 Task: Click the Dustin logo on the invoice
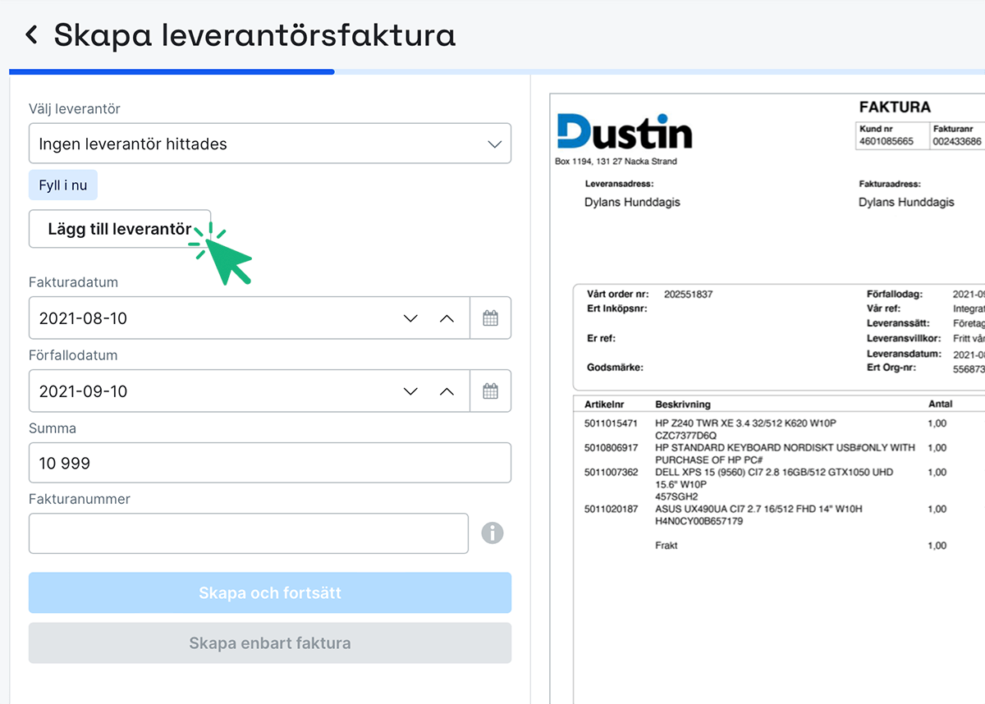pyautogui.click(x=625, y=130)
